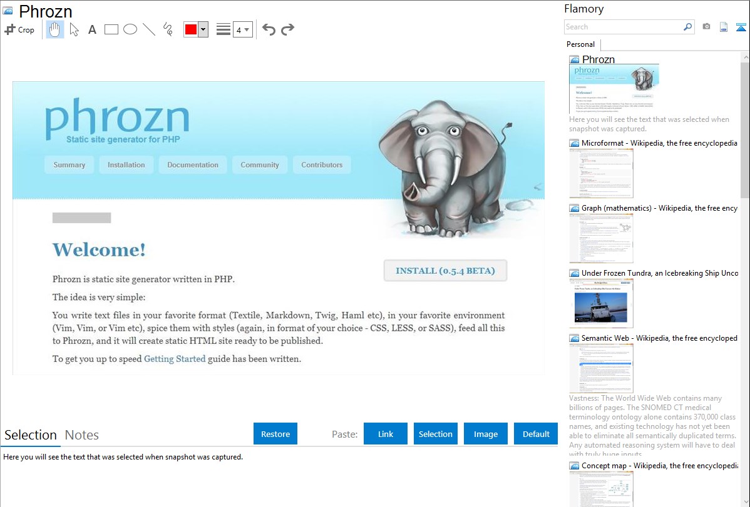
Task: Click the paste Image button
Action: coord(486,434)
